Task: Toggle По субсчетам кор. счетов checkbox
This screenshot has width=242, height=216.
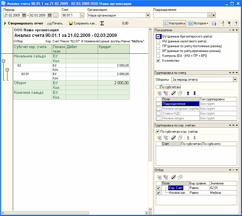Action: coord(157,132)
